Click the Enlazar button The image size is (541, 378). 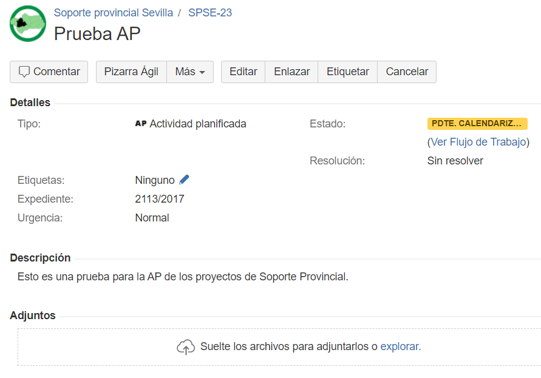coord(291,72)
